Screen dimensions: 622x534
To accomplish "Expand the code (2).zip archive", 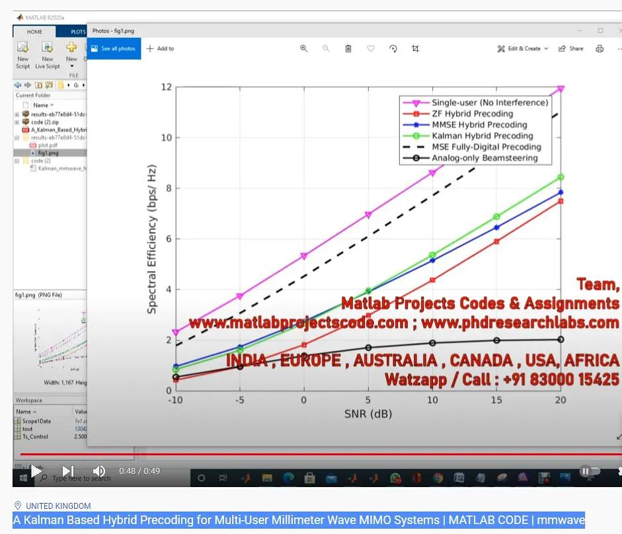I will tap(17, 122).
